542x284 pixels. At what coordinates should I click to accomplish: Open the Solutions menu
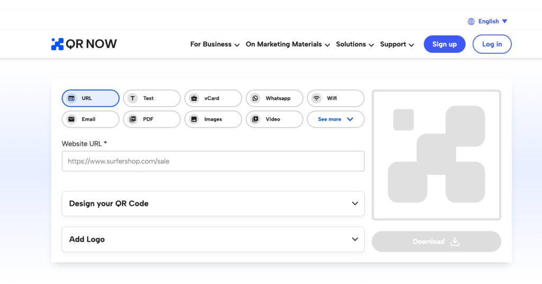coord(355,44)
